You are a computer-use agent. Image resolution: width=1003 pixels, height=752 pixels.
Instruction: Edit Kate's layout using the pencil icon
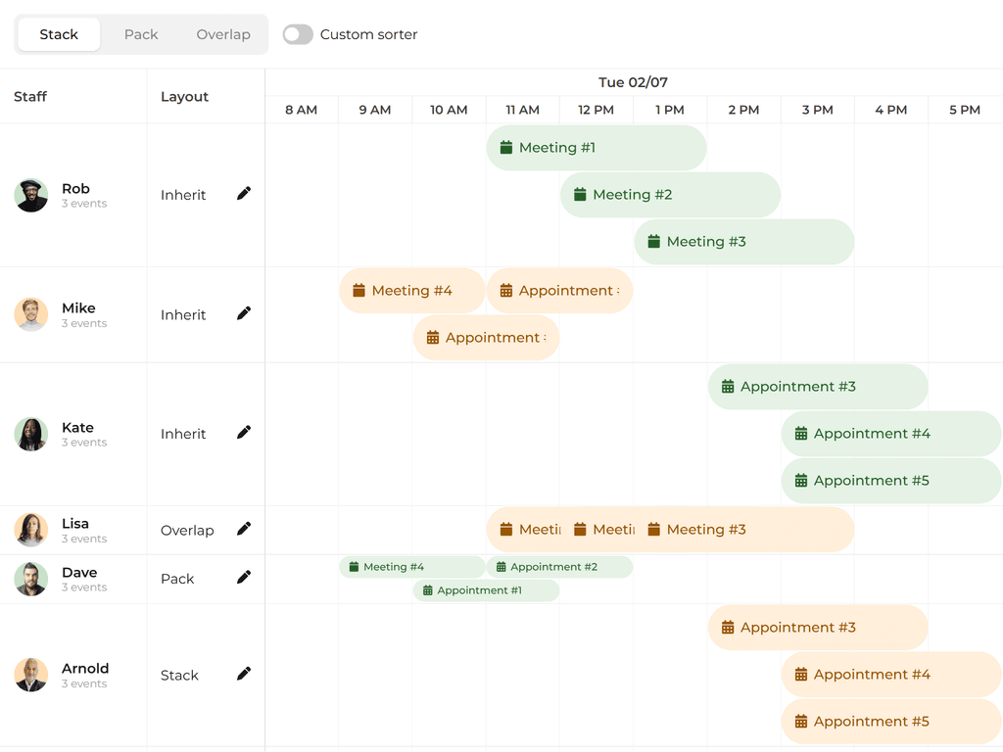244,433
